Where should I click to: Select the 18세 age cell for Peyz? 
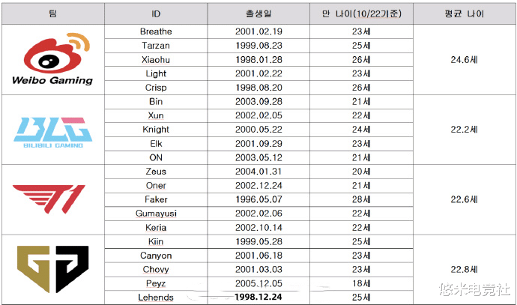pyautogui.click(x=361, y=283)
